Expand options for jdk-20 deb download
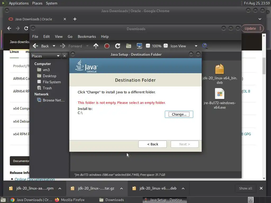The image size is (271, 203). pos(183,188)
